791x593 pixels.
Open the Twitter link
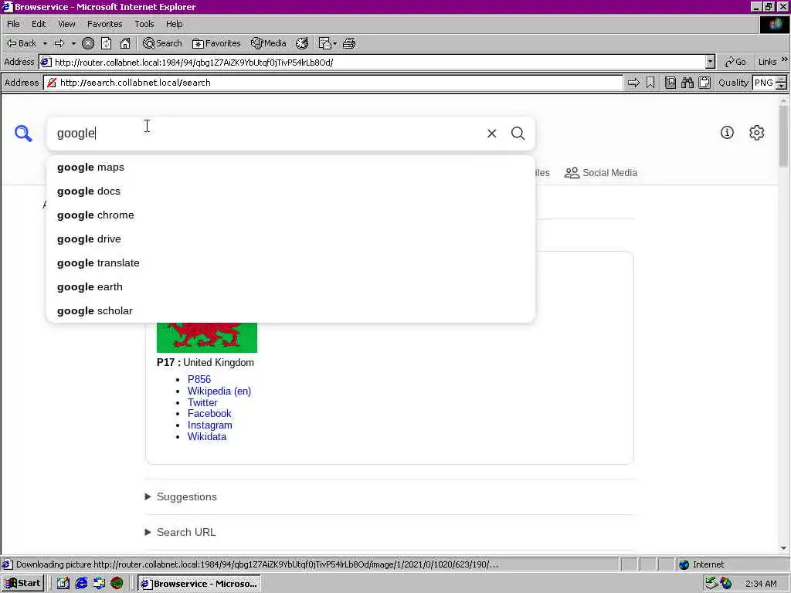pos(202,402)
